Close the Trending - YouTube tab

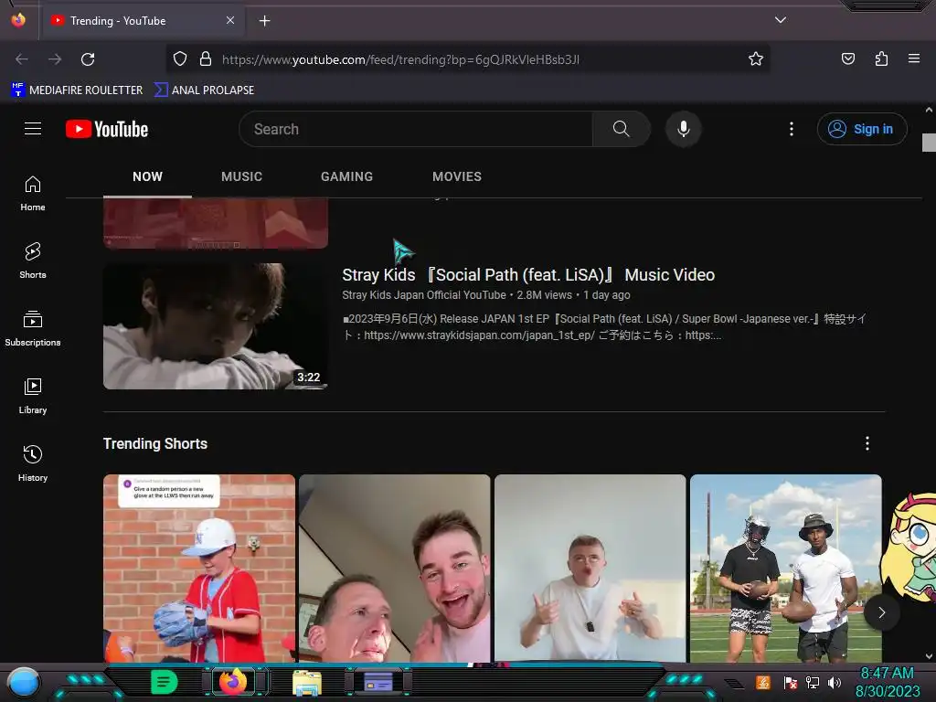pyautogui.click(x=230, y=20)
